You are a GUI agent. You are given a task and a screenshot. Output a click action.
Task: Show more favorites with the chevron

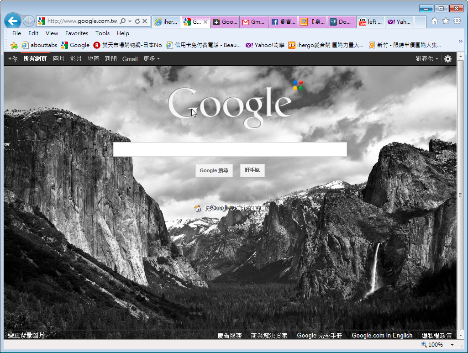[461, 42]
